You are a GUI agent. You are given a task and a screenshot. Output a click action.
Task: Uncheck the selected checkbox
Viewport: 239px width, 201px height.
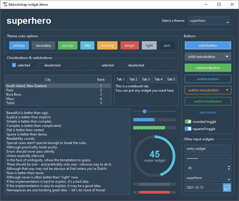[x=14, y=65]
